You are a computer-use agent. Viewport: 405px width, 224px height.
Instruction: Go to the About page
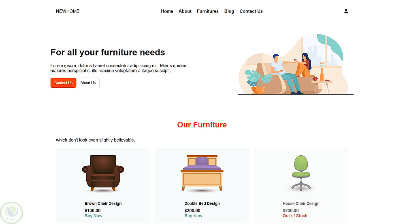click(x=185, y=11)
